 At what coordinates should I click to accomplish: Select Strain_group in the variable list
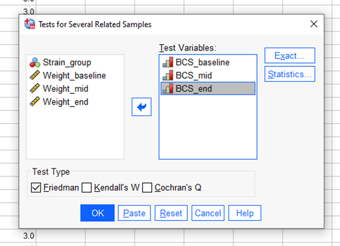pos(66,62)
